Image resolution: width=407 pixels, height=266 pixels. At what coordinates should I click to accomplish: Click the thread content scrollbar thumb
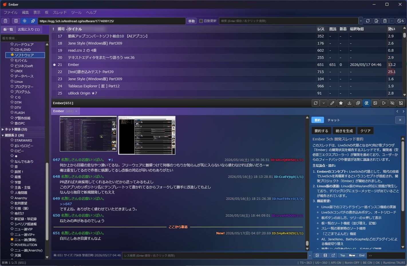pyautogui.click(x=307, y=243)
